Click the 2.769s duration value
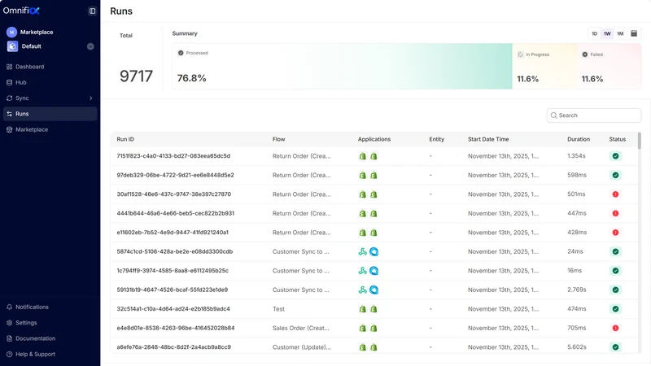This screenshot has width=651, height=366. pos(577,290)
